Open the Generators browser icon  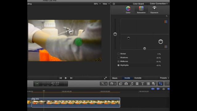pyautogui.click(x=148, y=84)
